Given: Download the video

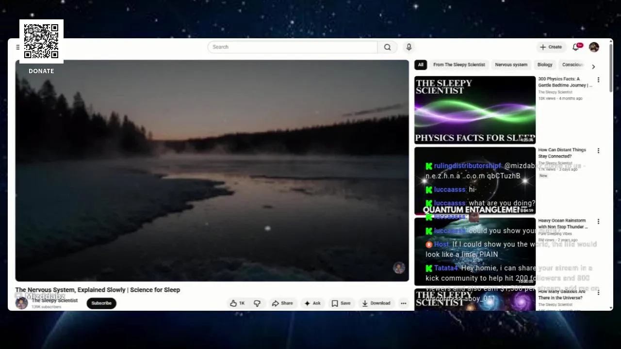Looking at the screenshot, I should tap(376, 303).
